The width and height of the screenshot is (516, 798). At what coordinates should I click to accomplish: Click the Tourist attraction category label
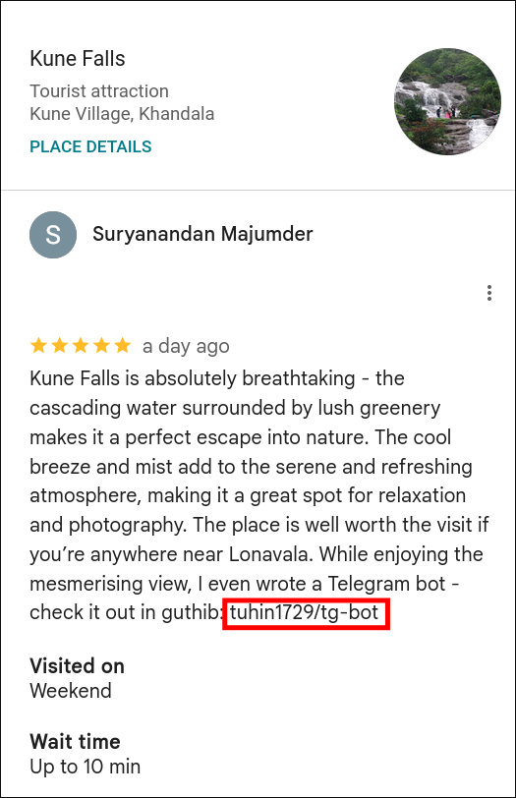[99, 91]
